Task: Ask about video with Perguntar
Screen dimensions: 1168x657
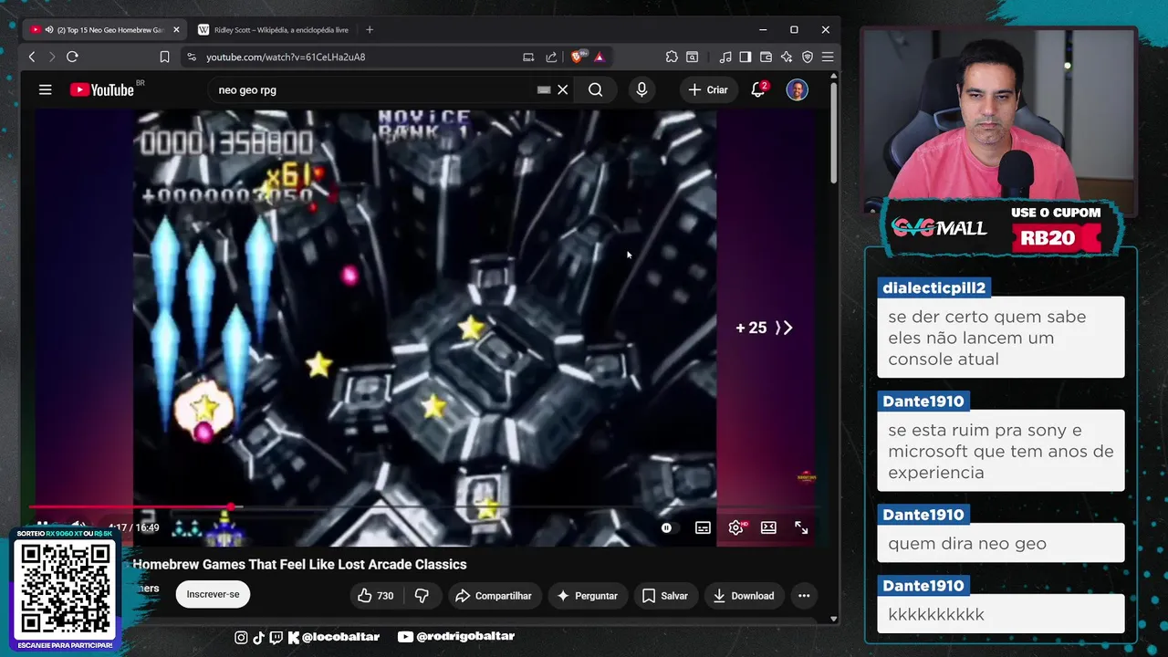Action: pos(588,596)
